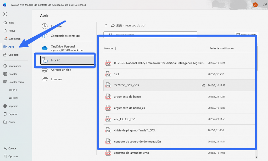Click the Abrir folder icon
The height and width of the screenshot is (161, 268).
pos(5,47)
